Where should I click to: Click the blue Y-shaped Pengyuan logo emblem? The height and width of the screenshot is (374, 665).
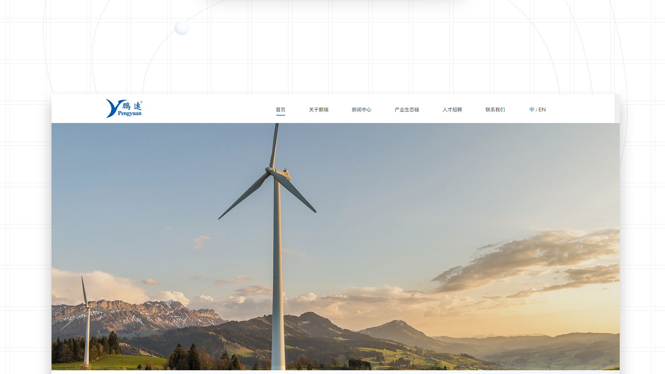pyautogui.click(x=112, y=108)
